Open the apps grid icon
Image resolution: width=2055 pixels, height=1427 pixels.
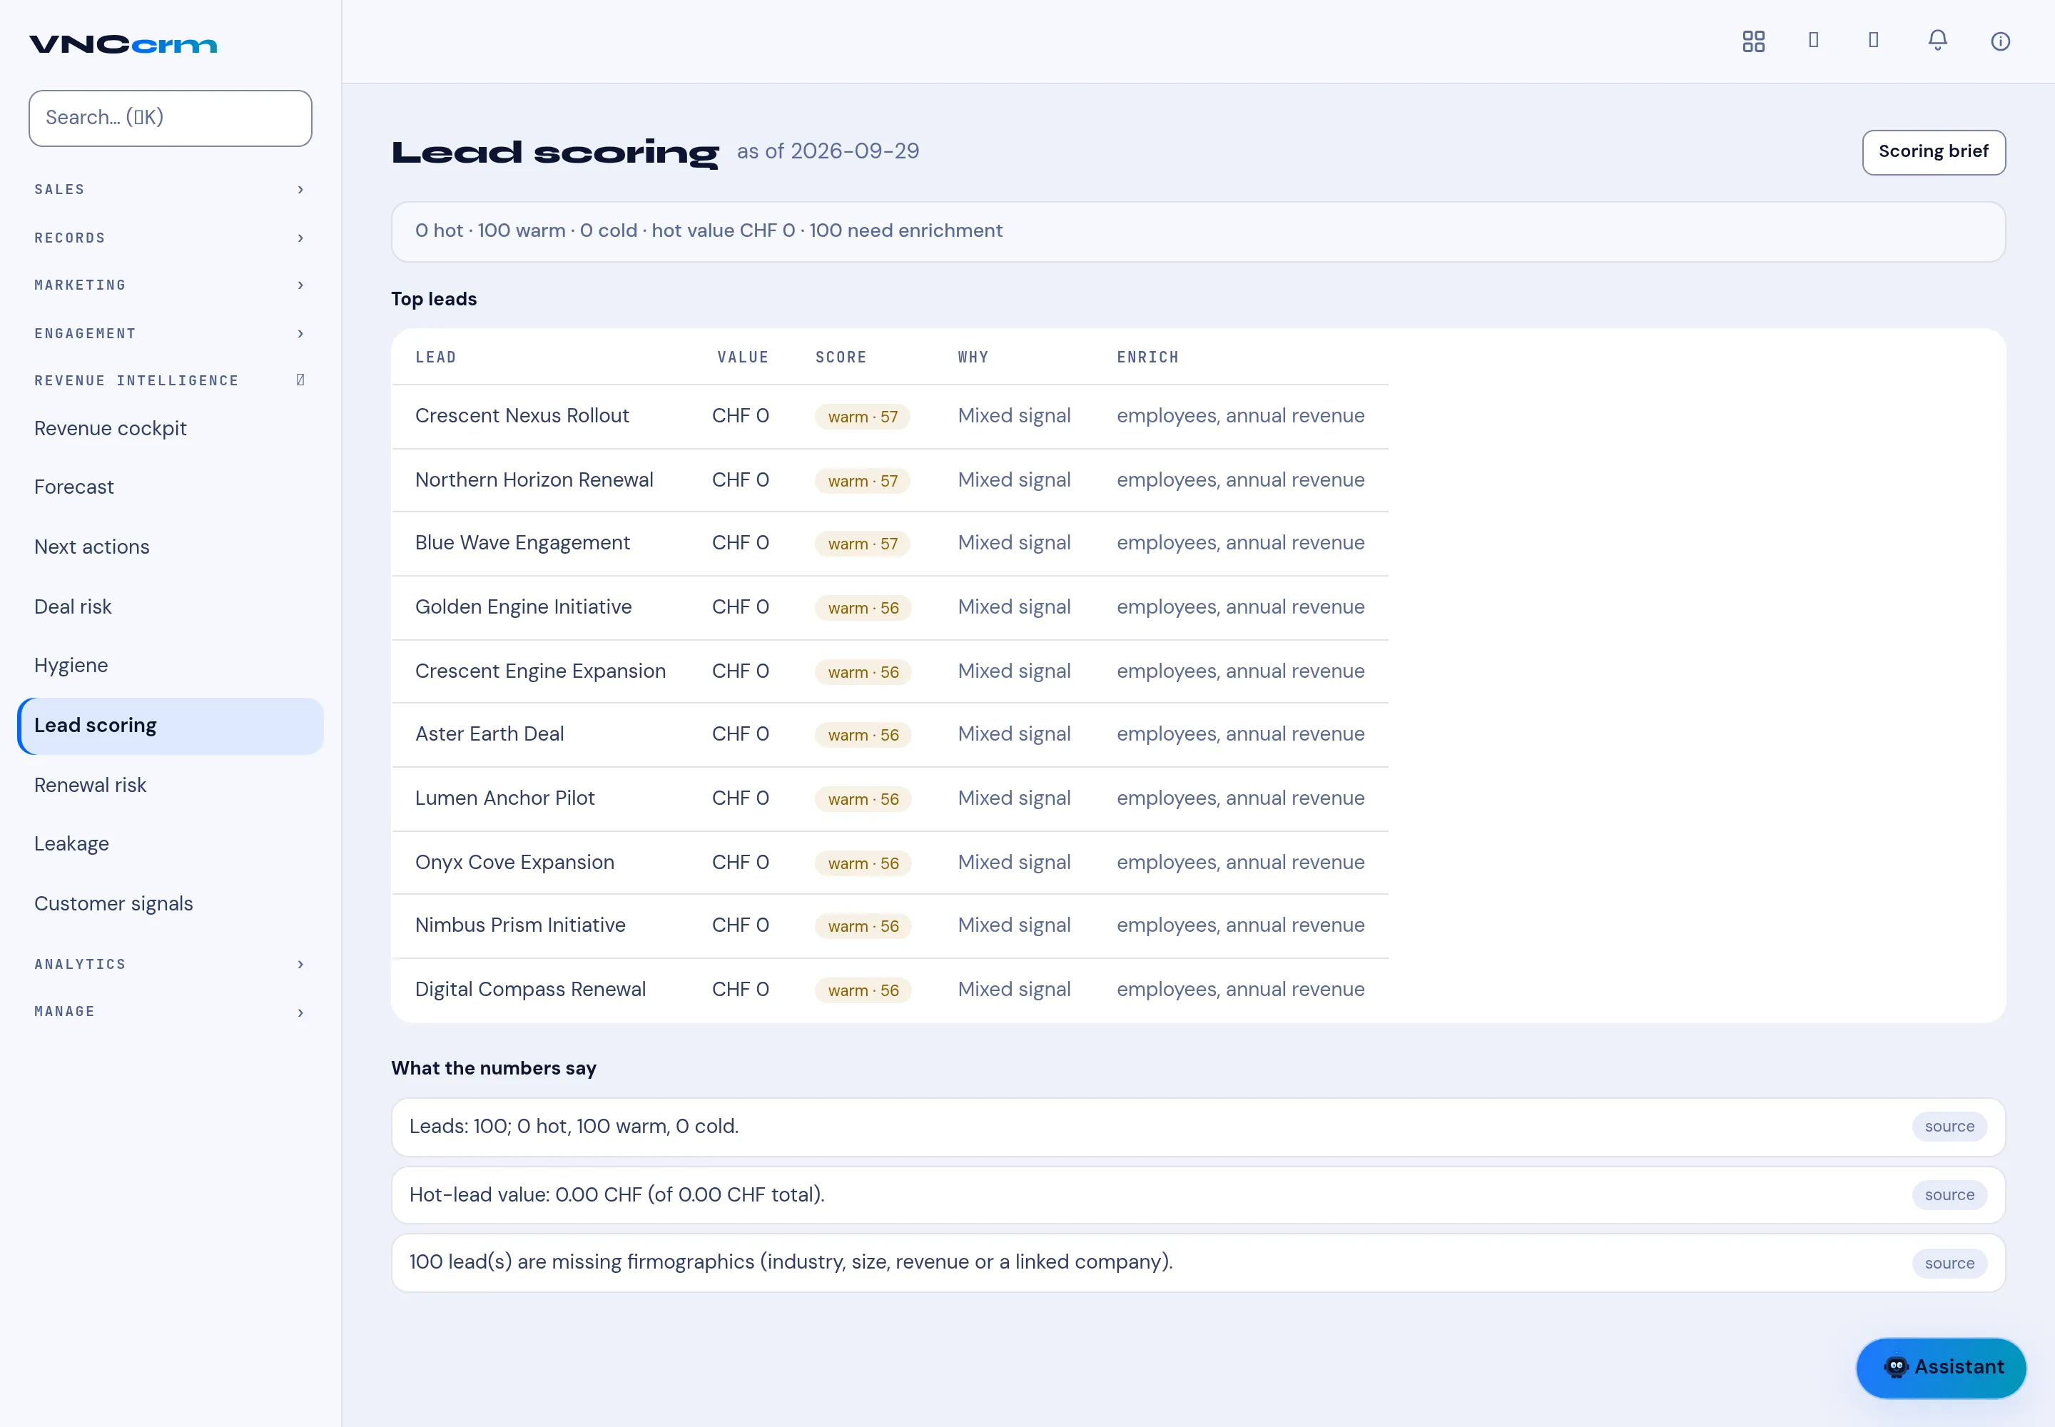pyautogui.click(x=1752, y=41)
